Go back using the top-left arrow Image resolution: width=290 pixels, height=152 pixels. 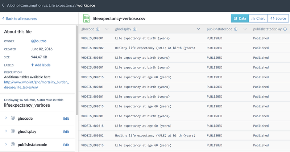pos(3,5)
